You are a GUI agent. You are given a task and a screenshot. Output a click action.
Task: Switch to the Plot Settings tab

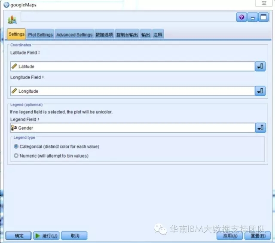tap(40, 34)
